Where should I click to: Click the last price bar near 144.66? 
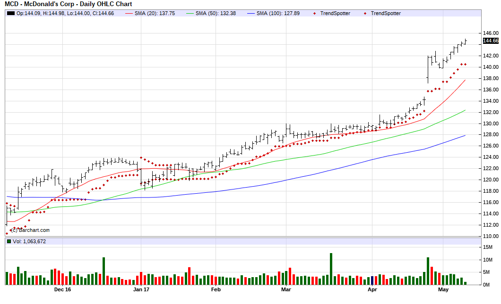[x=466, y=41]
